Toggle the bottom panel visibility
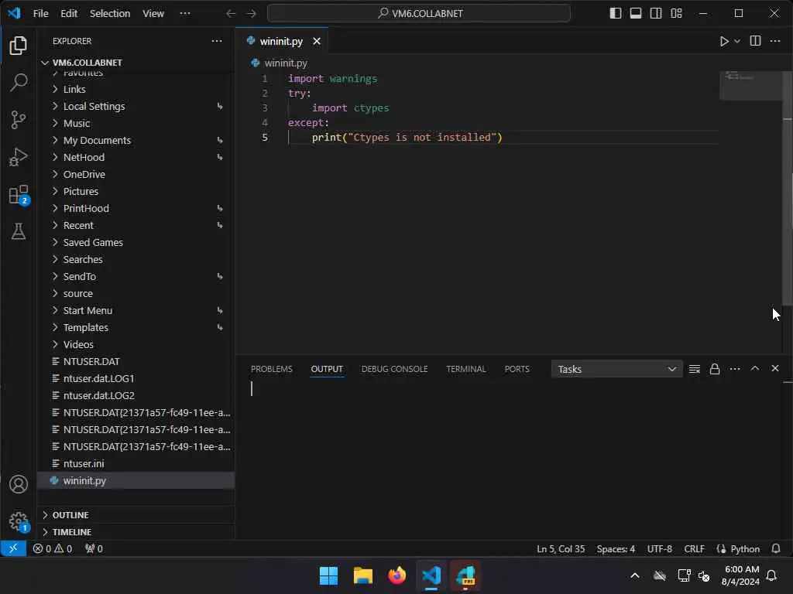Viewport: 793px width, 594px height. (x=636, y=13)
